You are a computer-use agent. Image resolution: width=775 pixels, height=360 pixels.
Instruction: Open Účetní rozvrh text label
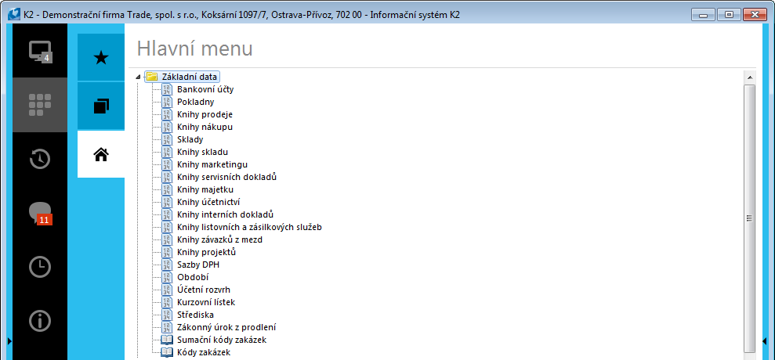(x=204, y=290)
